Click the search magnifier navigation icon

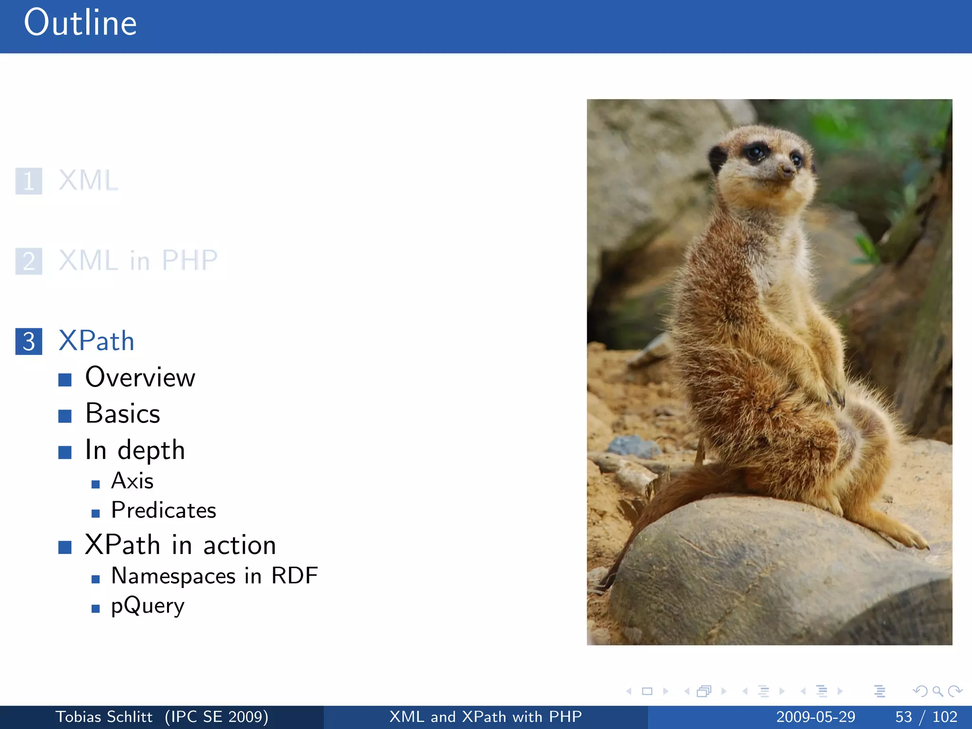[x=937, y=692]
